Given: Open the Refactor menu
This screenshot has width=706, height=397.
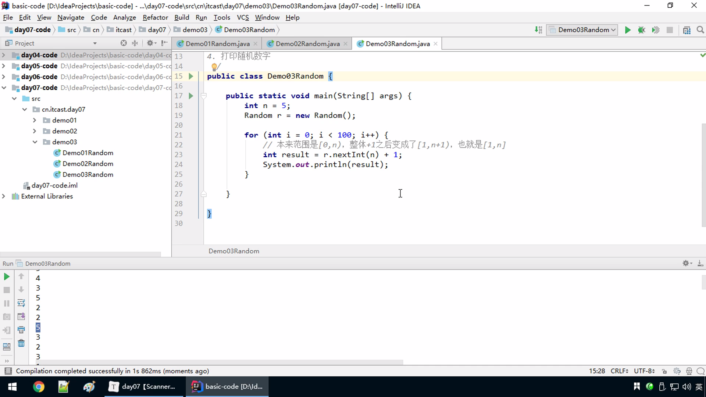Looking at the screenshot, I should (155, 17).
